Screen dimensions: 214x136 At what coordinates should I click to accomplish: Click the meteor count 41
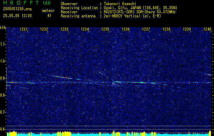(x=49, y=16)
